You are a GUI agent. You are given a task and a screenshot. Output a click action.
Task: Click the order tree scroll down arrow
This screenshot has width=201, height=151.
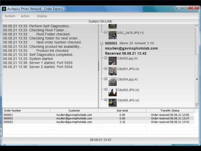[x=197, y=106]
